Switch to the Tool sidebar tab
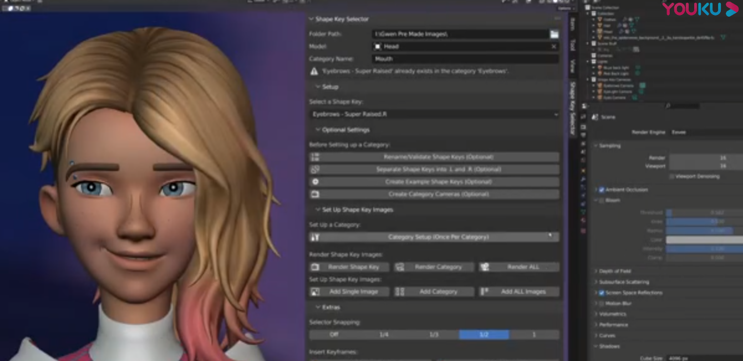Viewport: 743px width, 361px height. point(573,45)
